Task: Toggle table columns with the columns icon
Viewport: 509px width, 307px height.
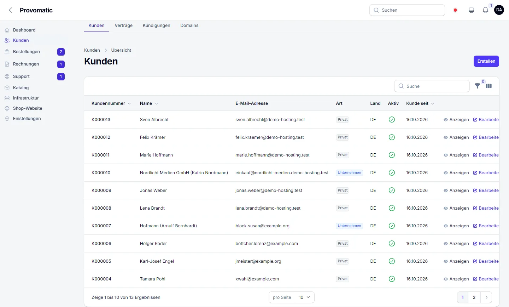Action: (x=489, y=86)
